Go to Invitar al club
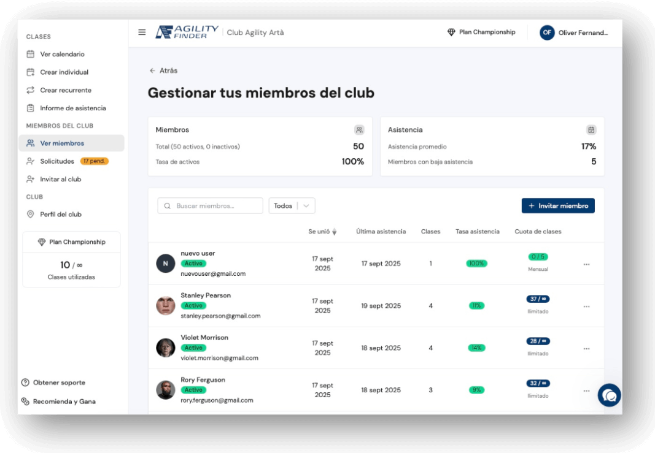The width and height of the screenshot is (655, 453). click(x=71, y=179)
